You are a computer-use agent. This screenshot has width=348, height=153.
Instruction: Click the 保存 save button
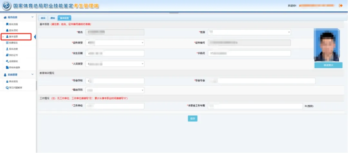tap(192, 119)
